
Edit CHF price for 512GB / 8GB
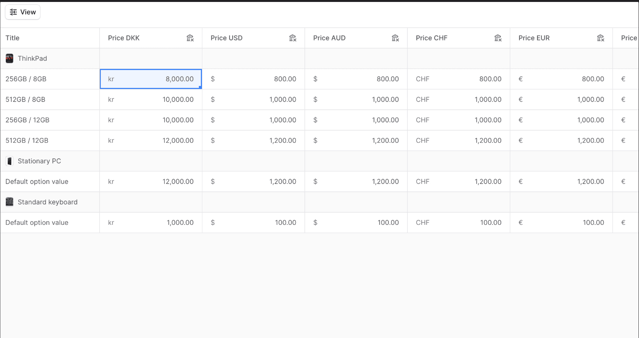[459, 100]
